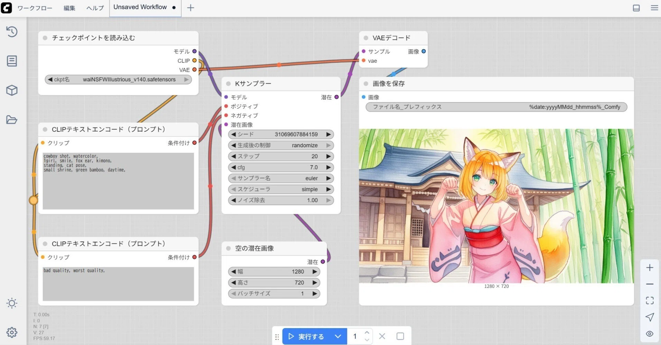
Task: Open the run button dropdown chevron
Action: pyautogui.click(x=338, y=336)
